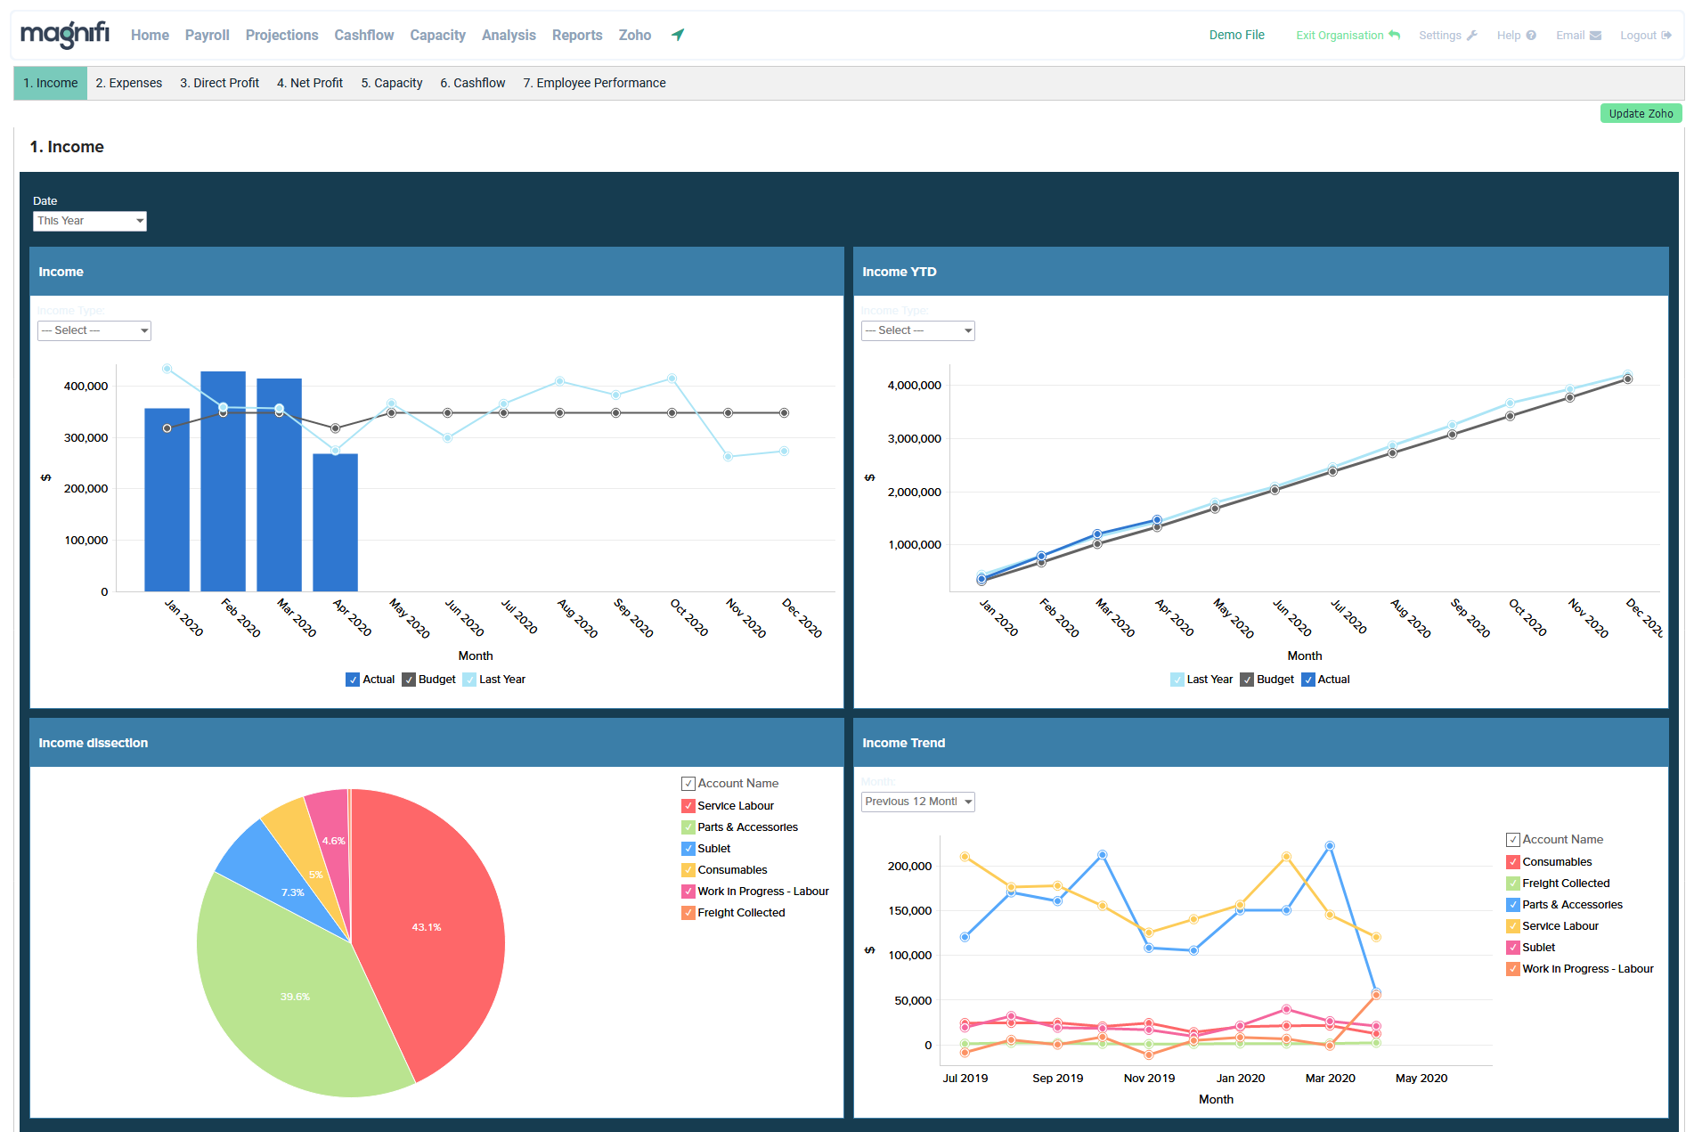Toggle the Actual series in Income chart
The width and height of the screenshot is (1694, 1132).
point(353,680)
